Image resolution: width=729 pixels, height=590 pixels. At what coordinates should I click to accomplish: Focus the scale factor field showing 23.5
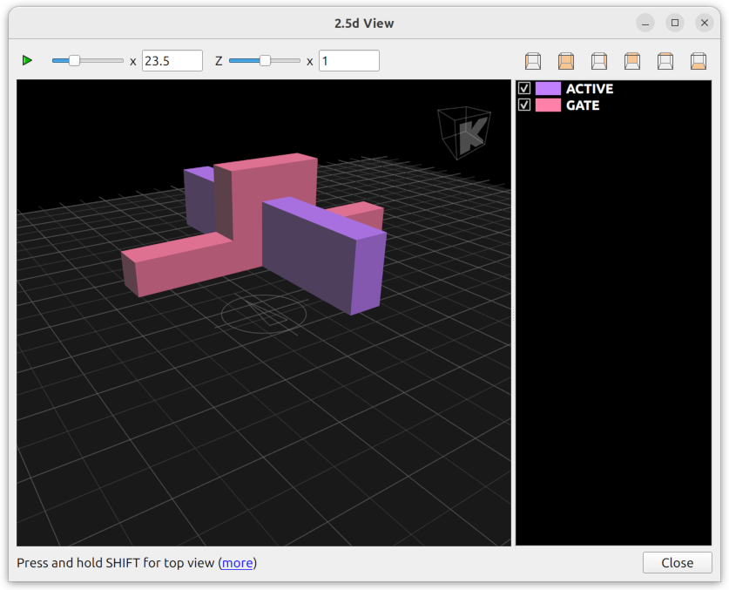(172, 61)
